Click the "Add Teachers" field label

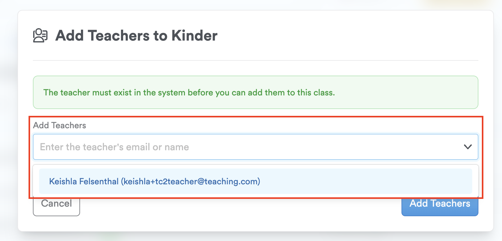(60, 125)
